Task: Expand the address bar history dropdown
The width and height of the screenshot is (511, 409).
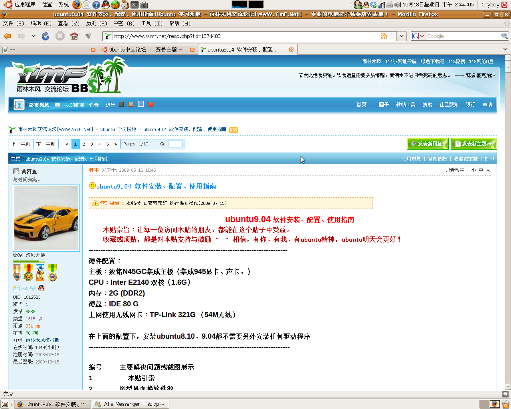Action: [x=402, y=36]
